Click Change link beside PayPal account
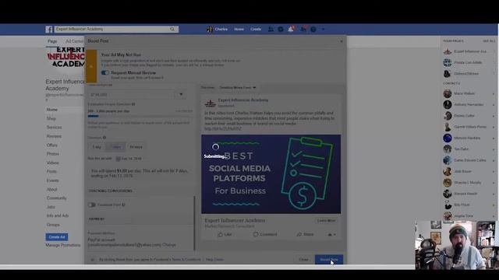 tap(169, 245)
